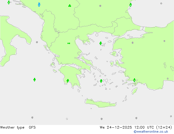174x134 pixels.
Task: Click the green clover-shaped symbol over Serbia
Action: point(70,6)
